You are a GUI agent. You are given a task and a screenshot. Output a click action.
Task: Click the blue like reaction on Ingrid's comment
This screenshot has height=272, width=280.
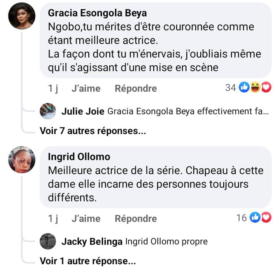pyautogui.click(x=255, y=218)
